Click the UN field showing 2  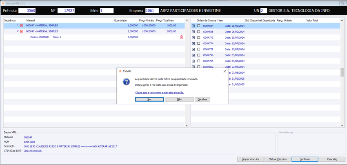(264, 11)
